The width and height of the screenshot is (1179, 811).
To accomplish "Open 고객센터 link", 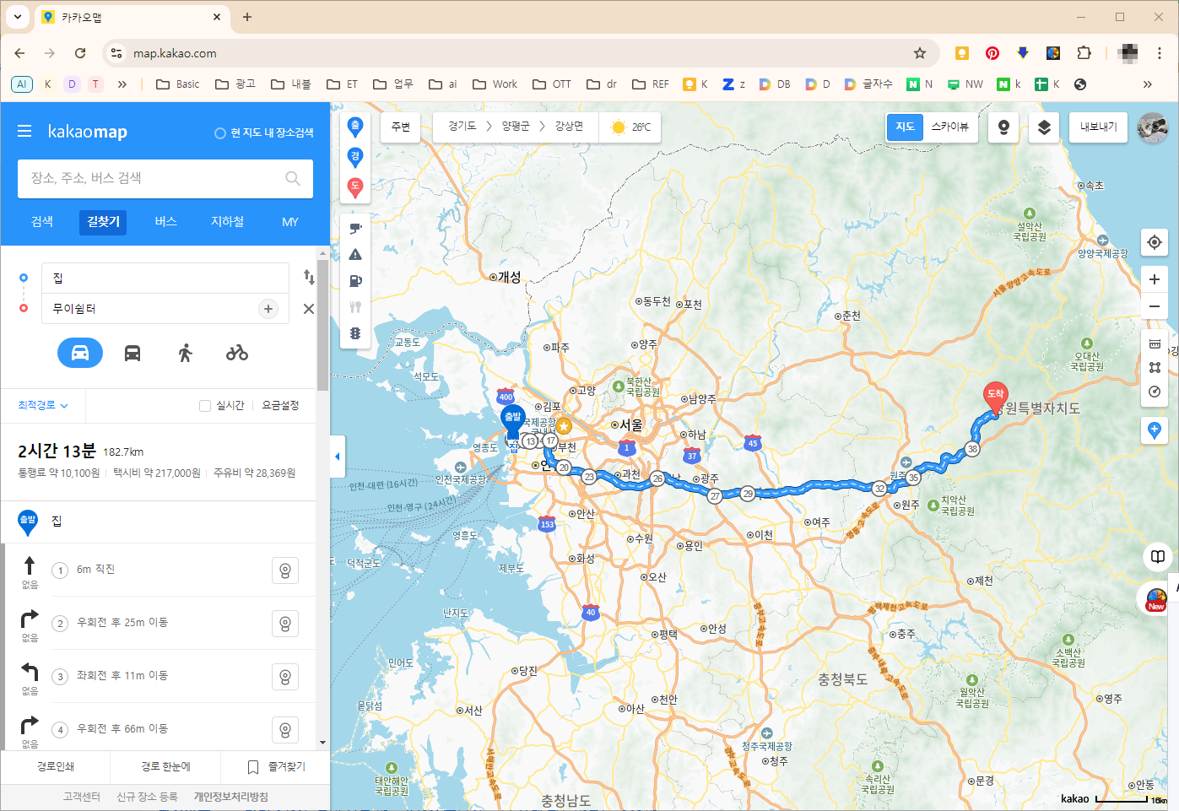I will tap(82, 797).
